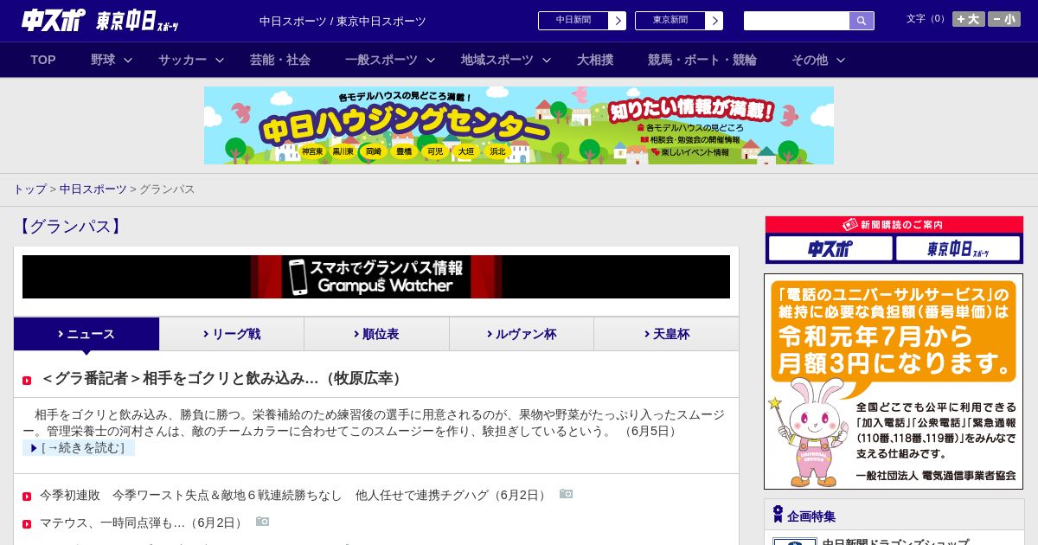
Task: Click the 東京中日スポーツ logo in header
Action: point(138,21)
